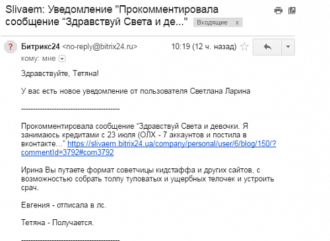Click the no-reply@bitrix24.ru sender address

tap(100, 47)
